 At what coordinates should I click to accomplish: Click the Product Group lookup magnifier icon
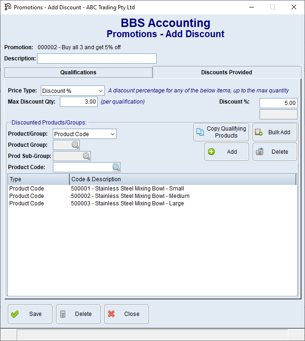pyautogui.click(x=75, y=145)
